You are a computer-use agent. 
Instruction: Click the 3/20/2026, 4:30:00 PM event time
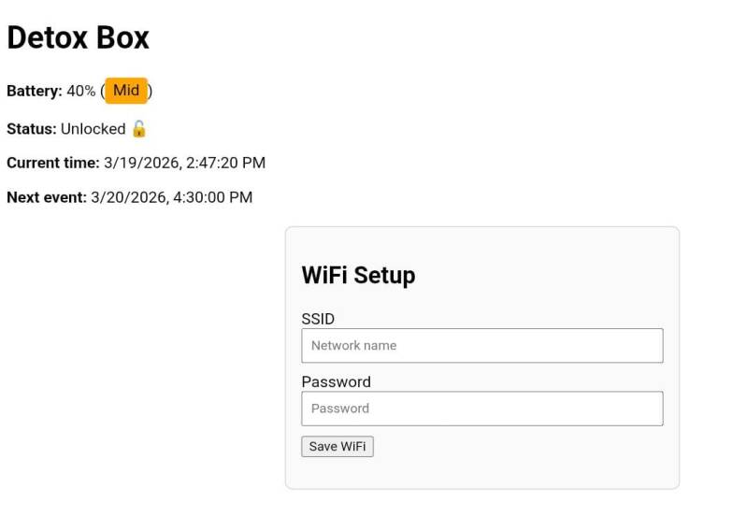click(171, 197)
